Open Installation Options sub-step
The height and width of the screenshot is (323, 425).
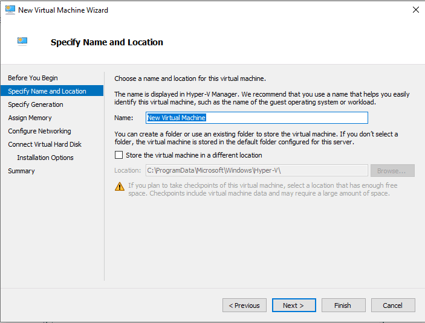45,158
